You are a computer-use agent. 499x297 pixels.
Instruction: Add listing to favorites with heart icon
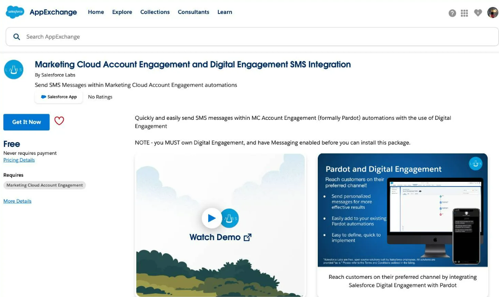tap(59, 121)
